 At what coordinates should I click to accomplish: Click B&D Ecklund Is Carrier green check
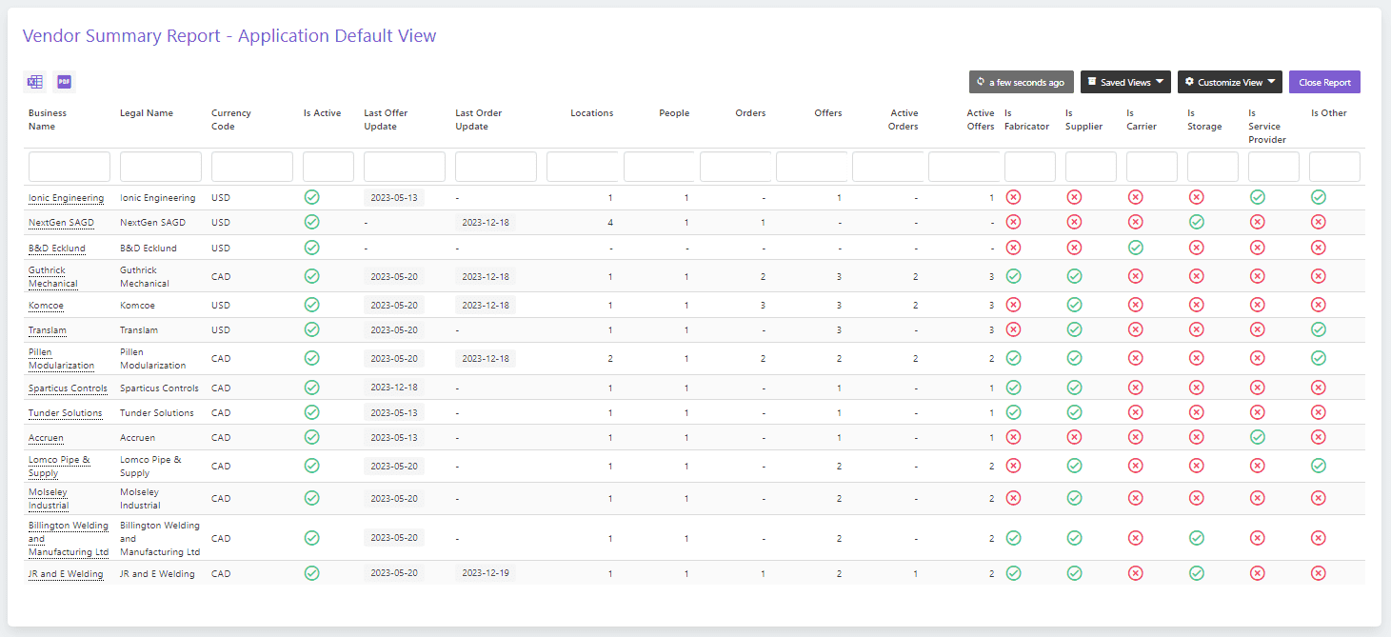1135,248
